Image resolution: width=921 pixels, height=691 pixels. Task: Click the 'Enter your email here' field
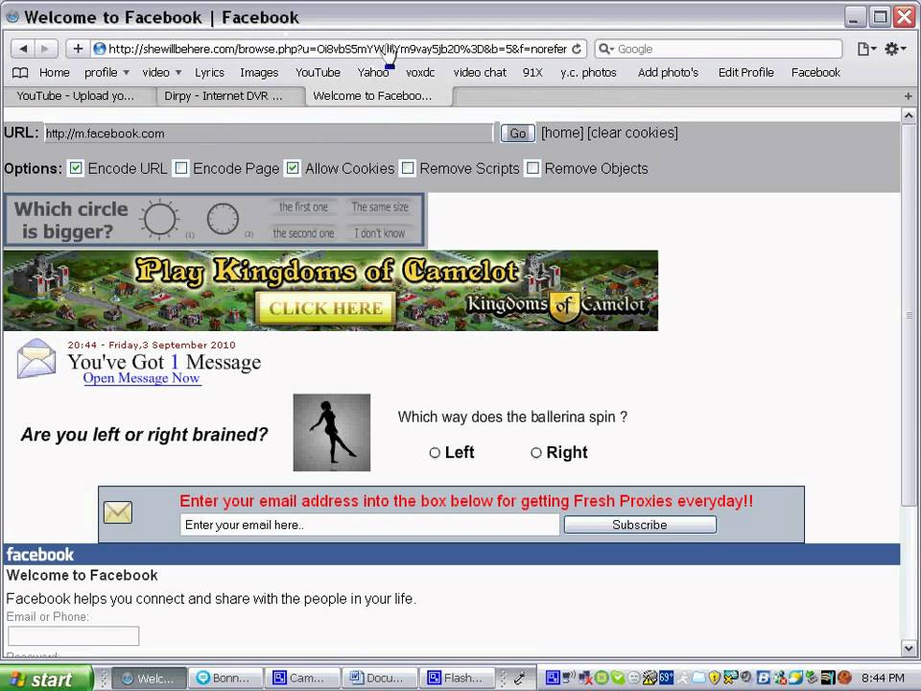pos(370,525)
